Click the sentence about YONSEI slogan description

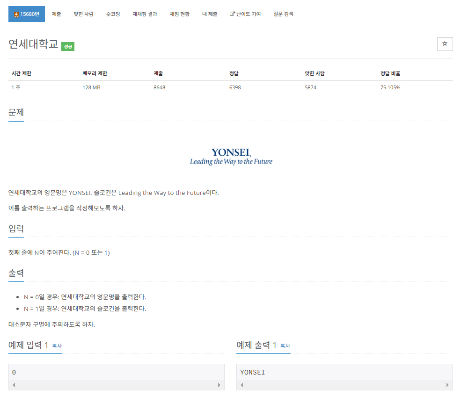[x=113, y=193]
